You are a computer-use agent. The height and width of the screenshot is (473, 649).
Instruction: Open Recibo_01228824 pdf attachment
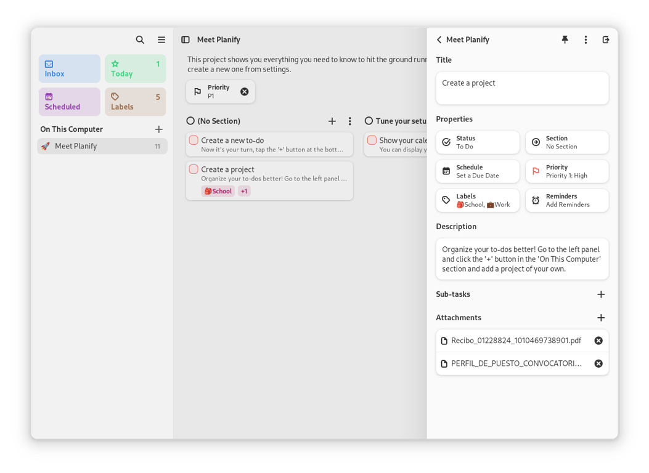point(516,341)
